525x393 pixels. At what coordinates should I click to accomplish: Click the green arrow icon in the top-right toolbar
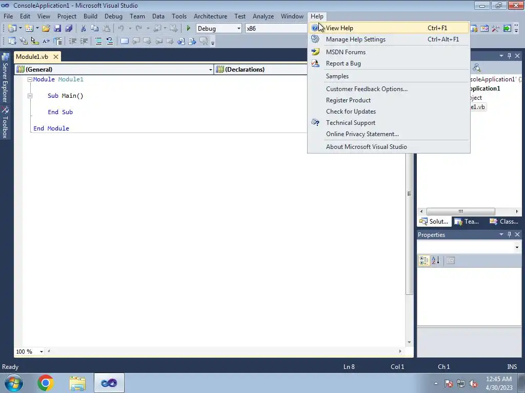coord(507,29)
